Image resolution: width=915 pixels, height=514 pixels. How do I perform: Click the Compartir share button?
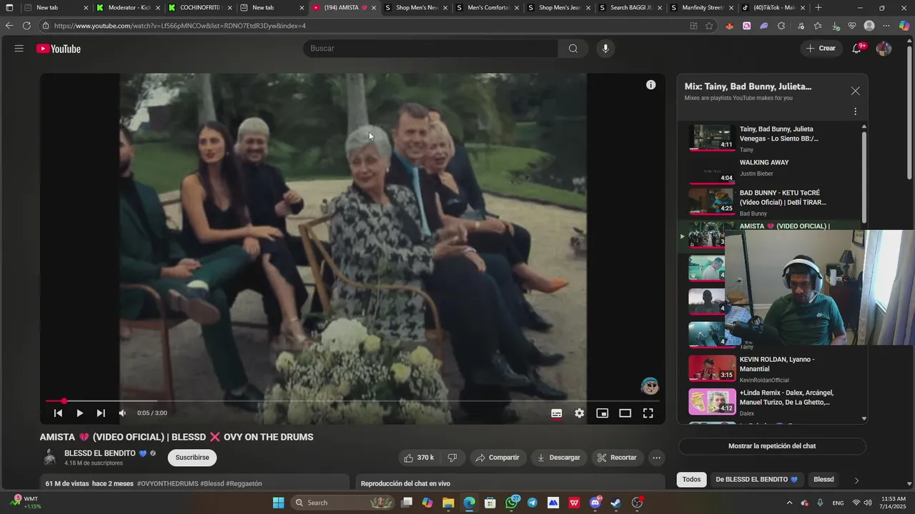[498, 458]
